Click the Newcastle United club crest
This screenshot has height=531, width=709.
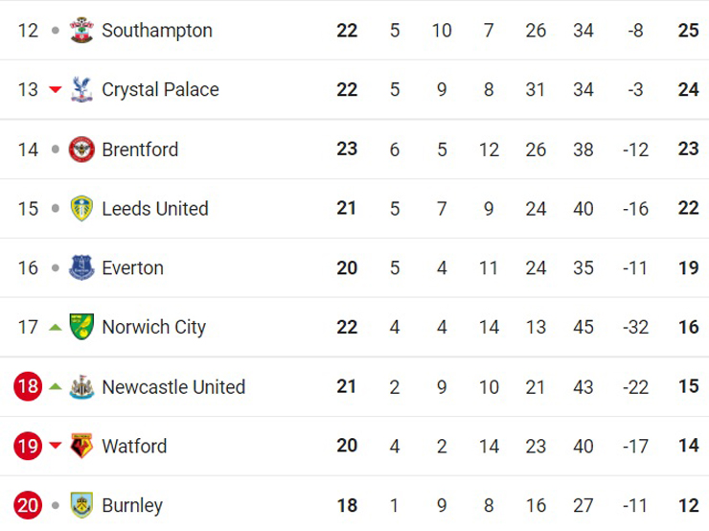click(82, 387)
